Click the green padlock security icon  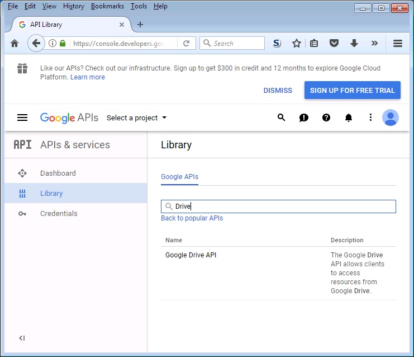(63, 43)
